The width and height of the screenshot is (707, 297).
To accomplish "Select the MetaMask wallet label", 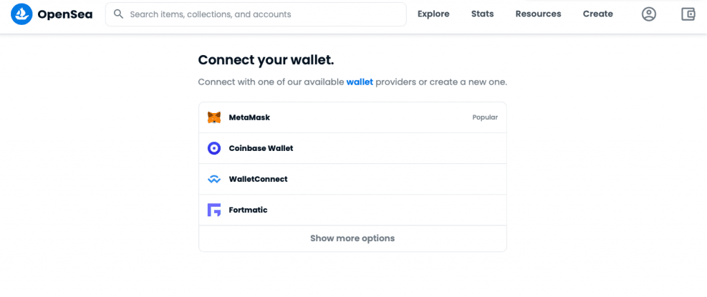I will (249, 117).
